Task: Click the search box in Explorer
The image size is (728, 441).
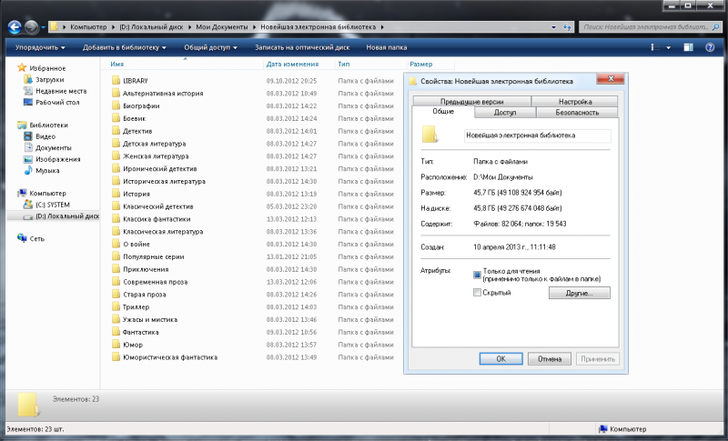Action: [x=650, y=27]
